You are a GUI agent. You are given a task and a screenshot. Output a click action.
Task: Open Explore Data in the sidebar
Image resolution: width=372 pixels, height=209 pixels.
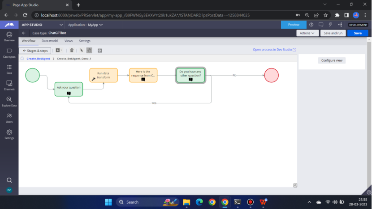click(9, 102)
